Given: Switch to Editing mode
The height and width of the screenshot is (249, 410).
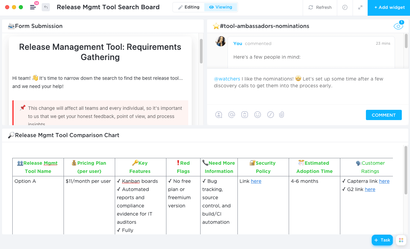Looking at the screenshot, I should 189,7.
